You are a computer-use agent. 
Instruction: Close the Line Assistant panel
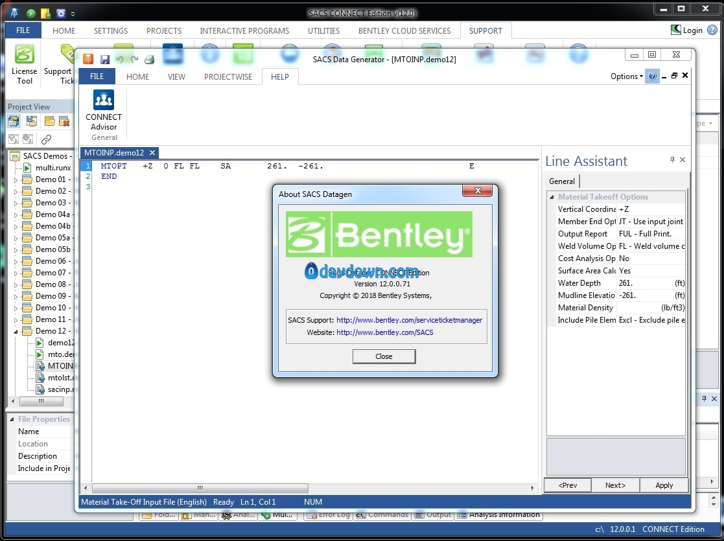click(683, 160)
